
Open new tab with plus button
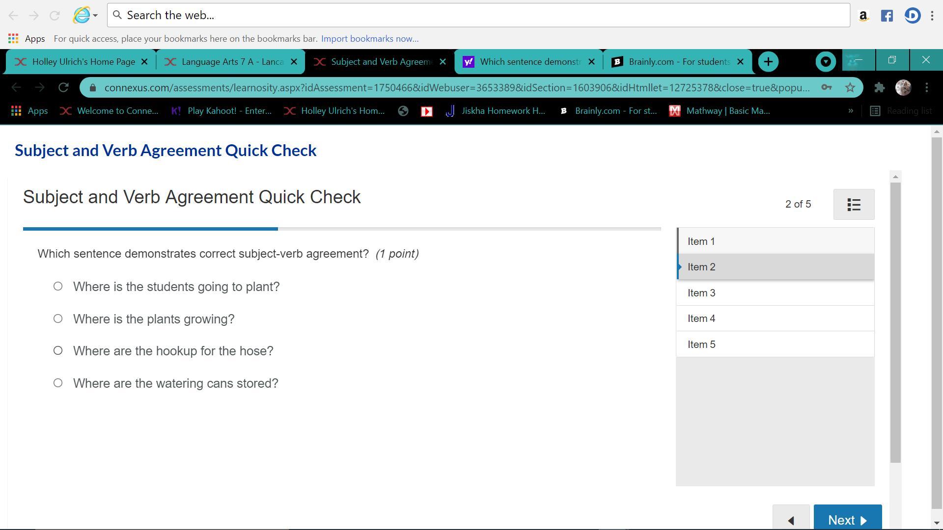[768, 62]
